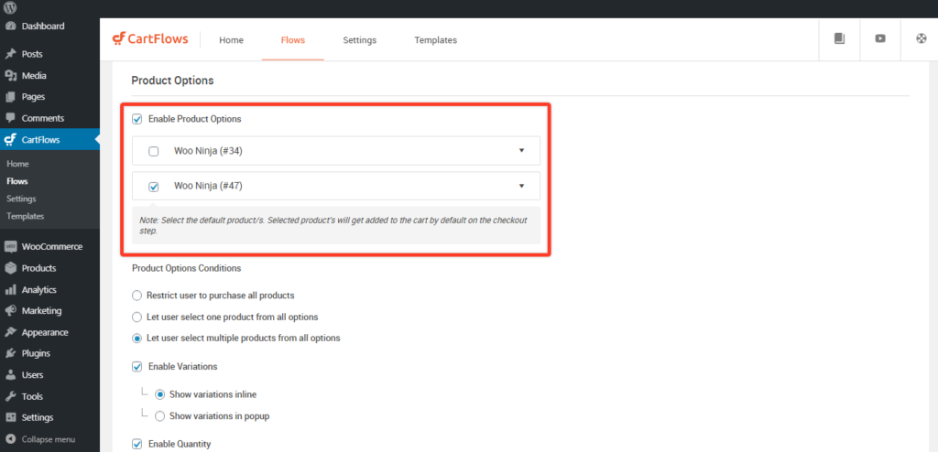Screen dimensions: 938x452
Task: Click the Products box icon
Action: [10, 268]
